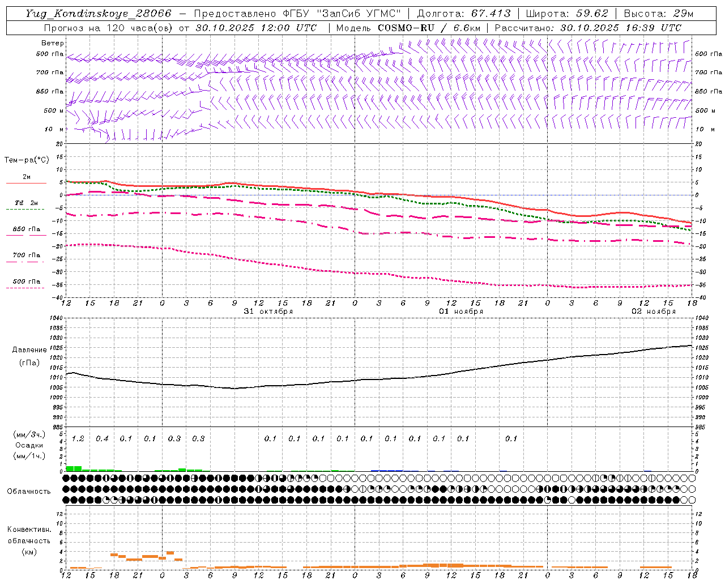Click the Облачность panel label

click(29, 491)
